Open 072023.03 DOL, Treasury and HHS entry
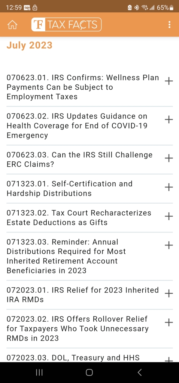This screenshot has width=179, height=383. (x=73, y=358)
